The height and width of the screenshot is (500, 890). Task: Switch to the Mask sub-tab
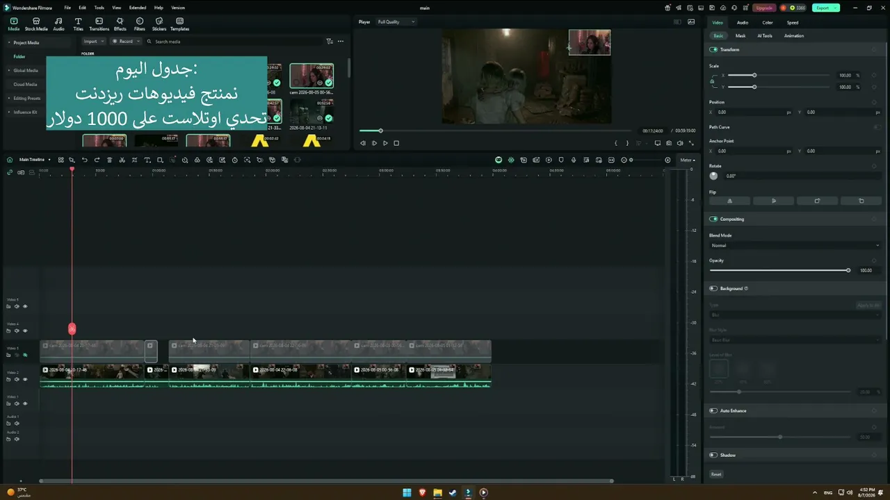click(741, 36)
